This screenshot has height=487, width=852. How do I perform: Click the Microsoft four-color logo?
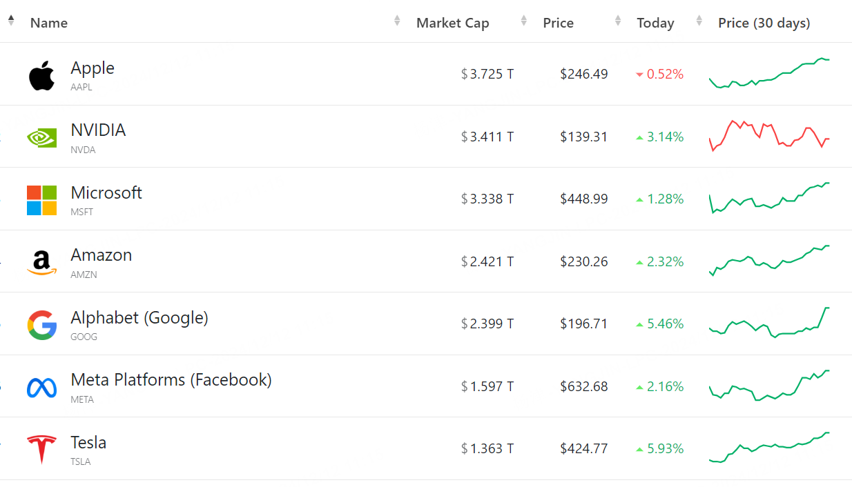[x=41, y=200]
